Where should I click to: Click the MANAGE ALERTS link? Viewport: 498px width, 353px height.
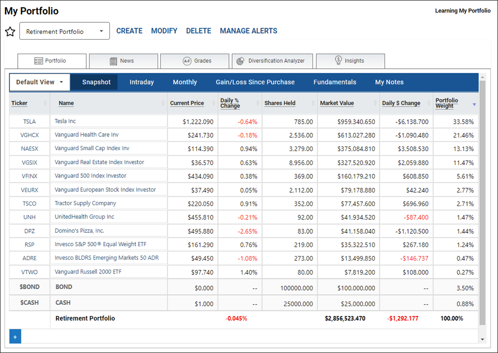tap(249, 31)
